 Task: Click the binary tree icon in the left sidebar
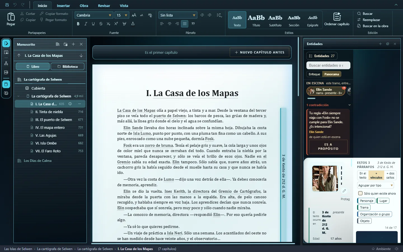[x=6, y=63]
